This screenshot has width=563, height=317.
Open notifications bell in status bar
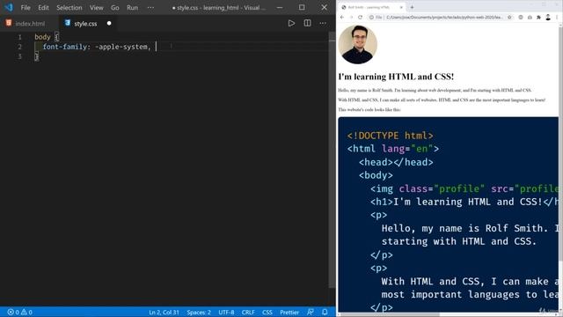(325, 312)
